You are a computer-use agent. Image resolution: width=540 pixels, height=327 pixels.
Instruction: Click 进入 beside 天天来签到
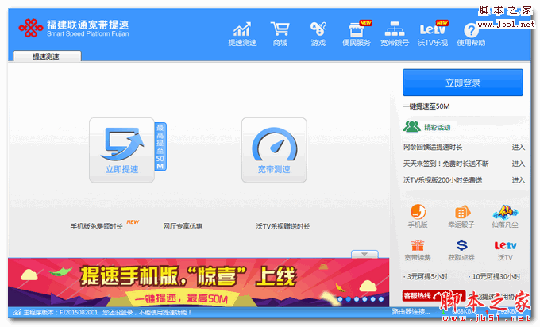pyautogui.click(x=518, y=163)
